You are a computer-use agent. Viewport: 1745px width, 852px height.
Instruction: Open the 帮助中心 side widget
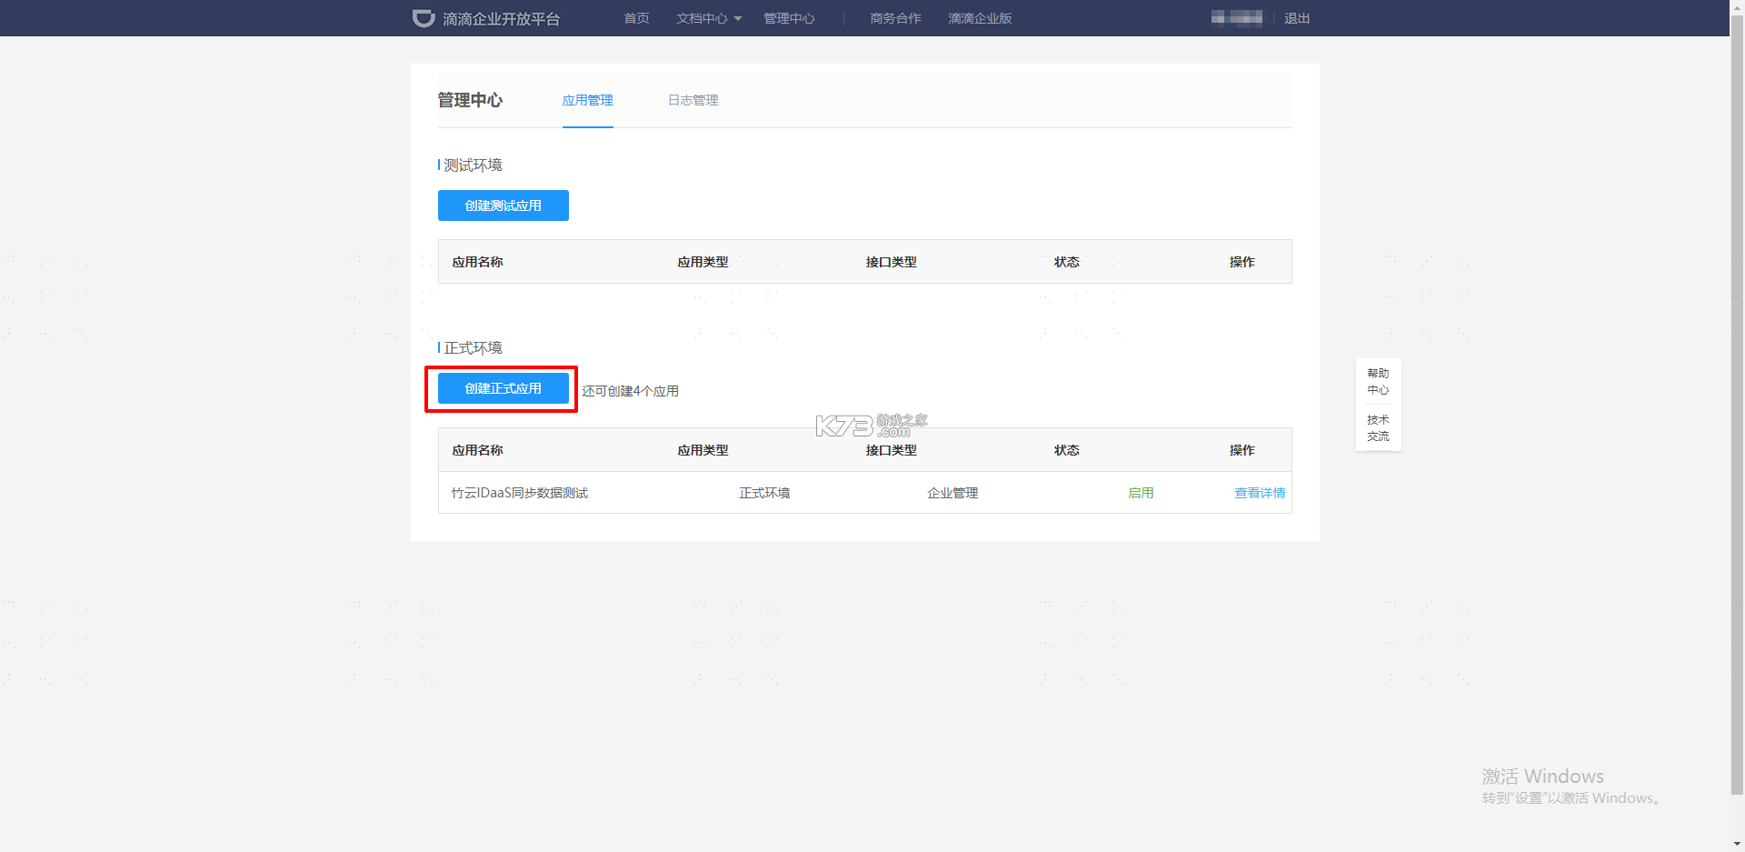pos(1378,381)
